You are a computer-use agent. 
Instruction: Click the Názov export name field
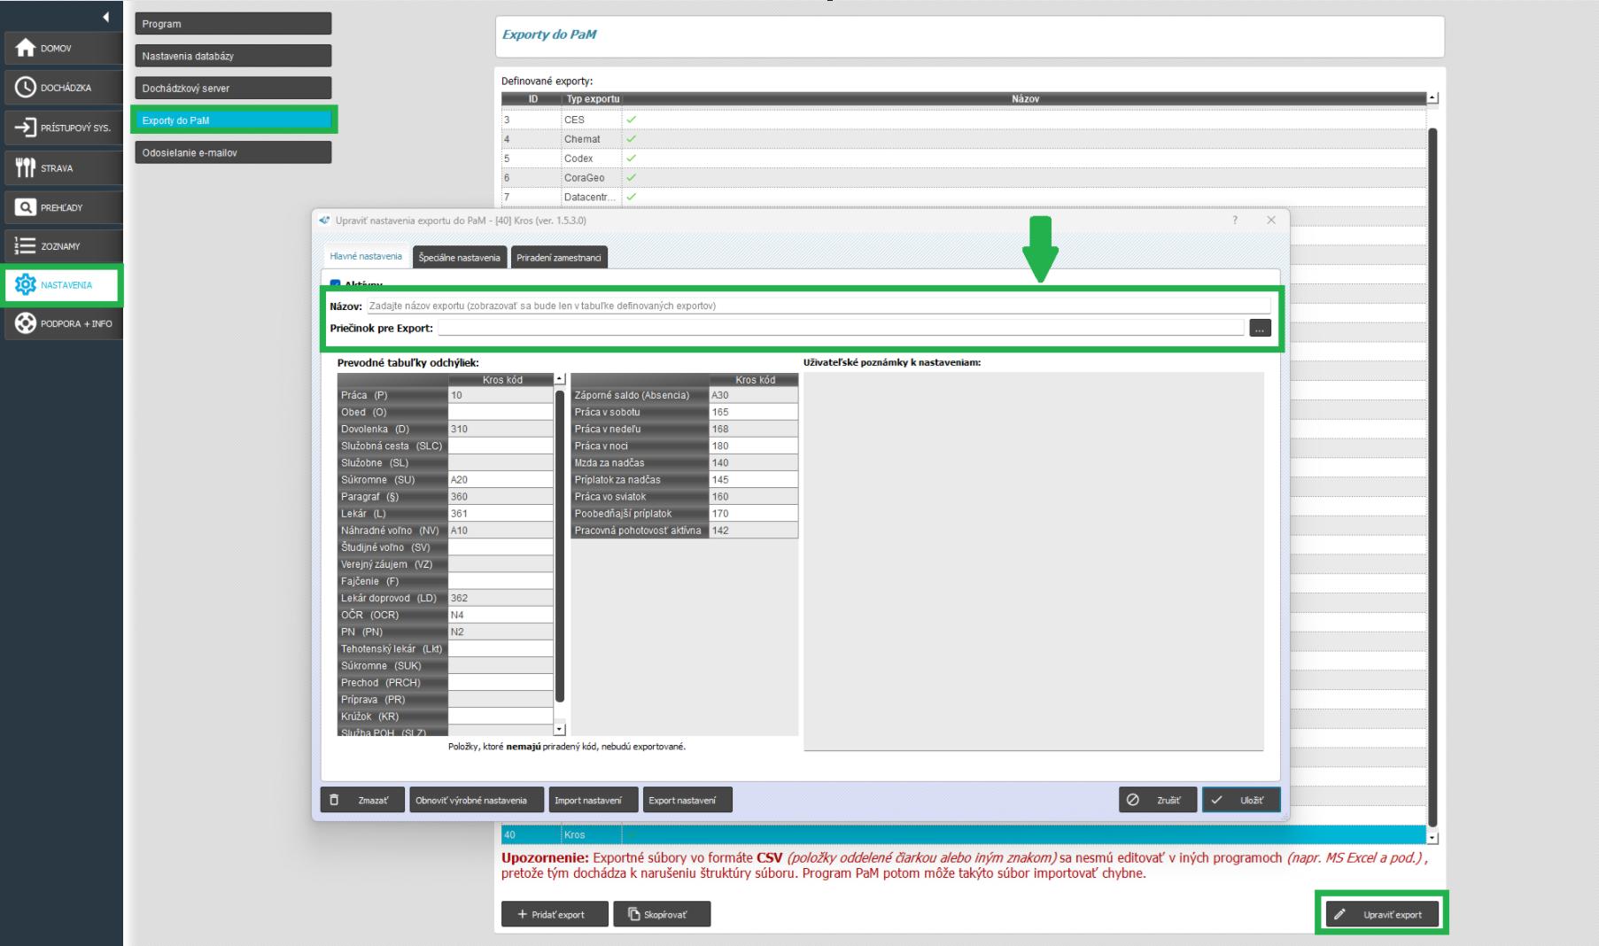click(x=818, y=306)
